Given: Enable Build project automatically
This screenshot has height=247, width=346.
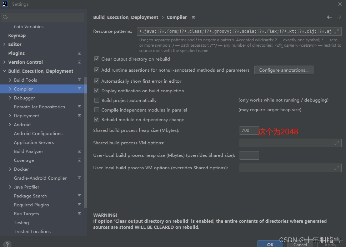Looking at the screenshot, I should click(96, 100).
